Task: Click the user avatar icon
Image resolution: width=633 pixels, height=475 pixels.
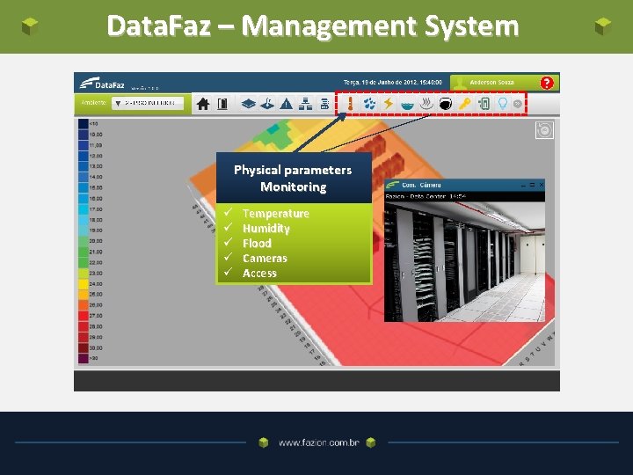Action: click(x=459, y=84)
